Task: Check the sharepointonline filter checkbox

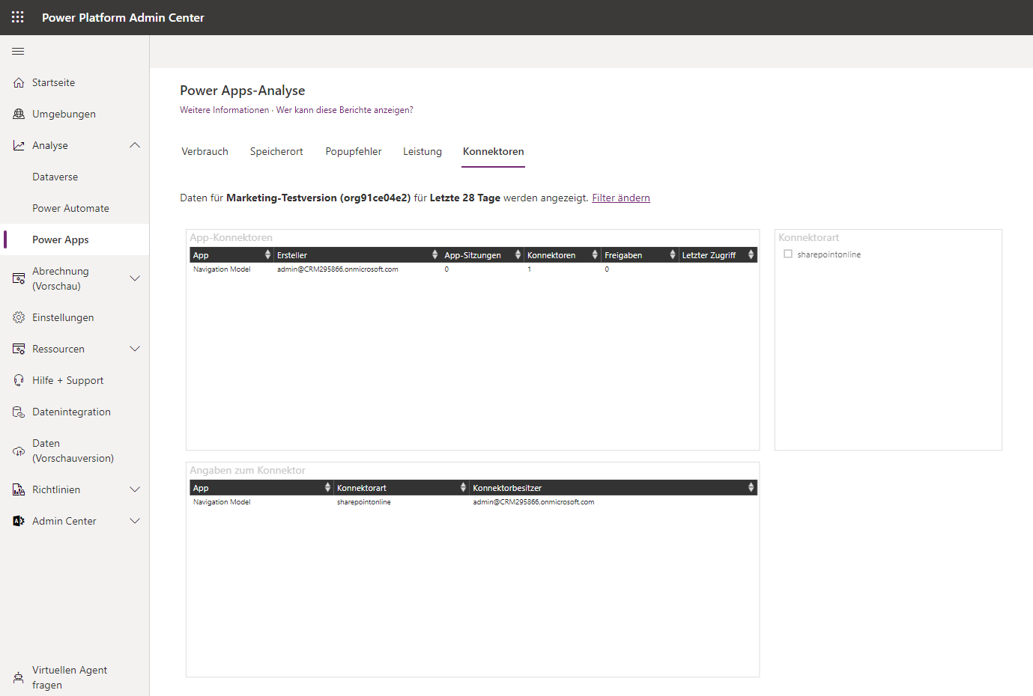Action: coord(788,254)
